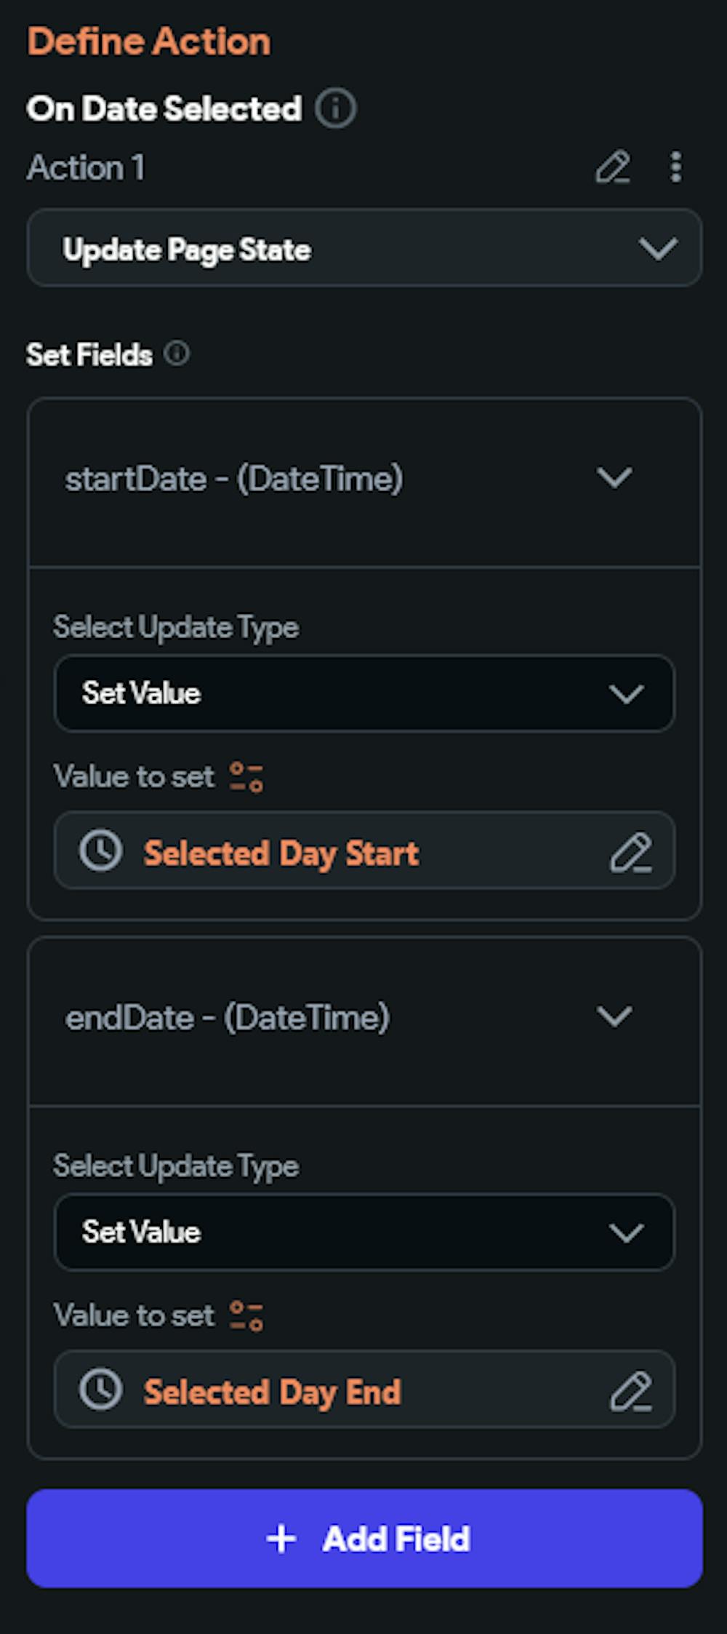Click the Add Field button
Viewport: 727px width, 1634px height.
point(364,1539)
